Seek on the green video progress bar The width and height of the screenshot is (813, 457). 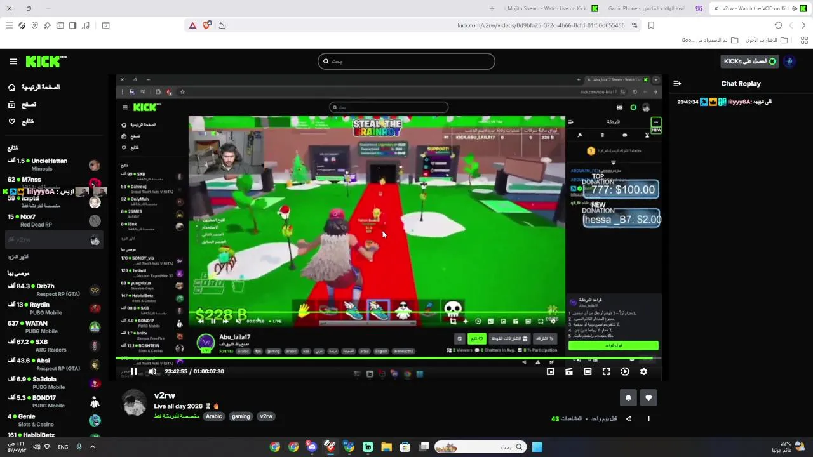[x=388, y=359]
